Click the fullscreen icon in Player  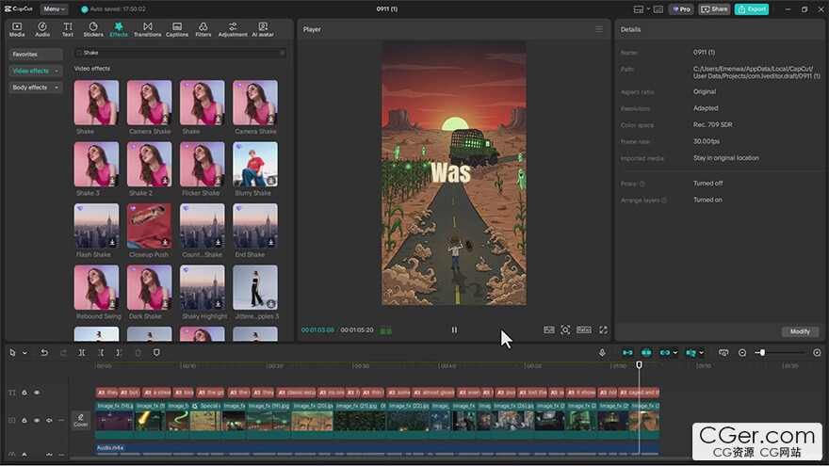(603, 329)
